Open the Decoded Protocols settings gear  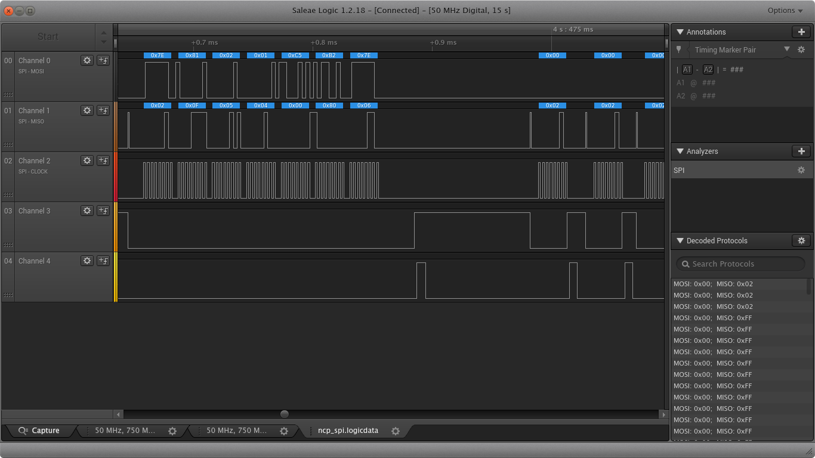(801, 240)
